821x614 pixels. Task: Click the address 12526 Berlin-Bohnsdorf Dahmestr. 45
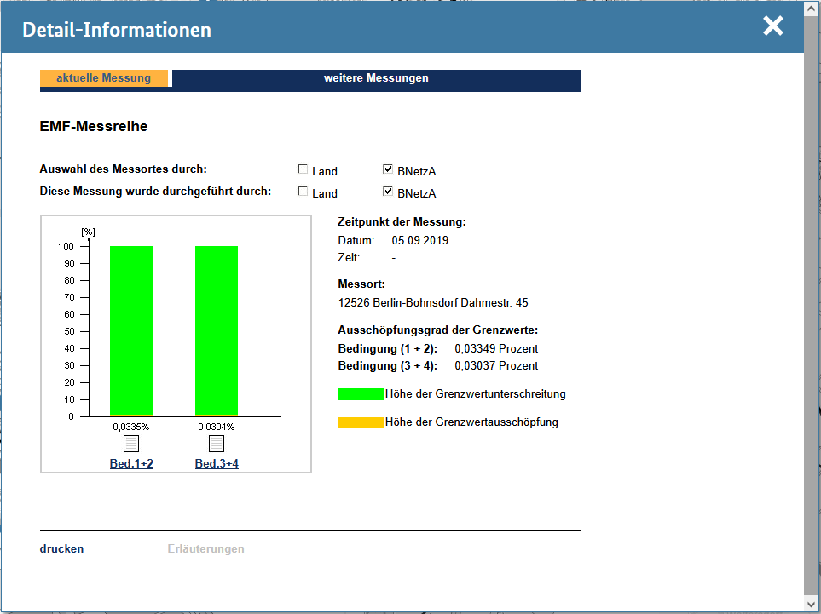pos(433,303)
